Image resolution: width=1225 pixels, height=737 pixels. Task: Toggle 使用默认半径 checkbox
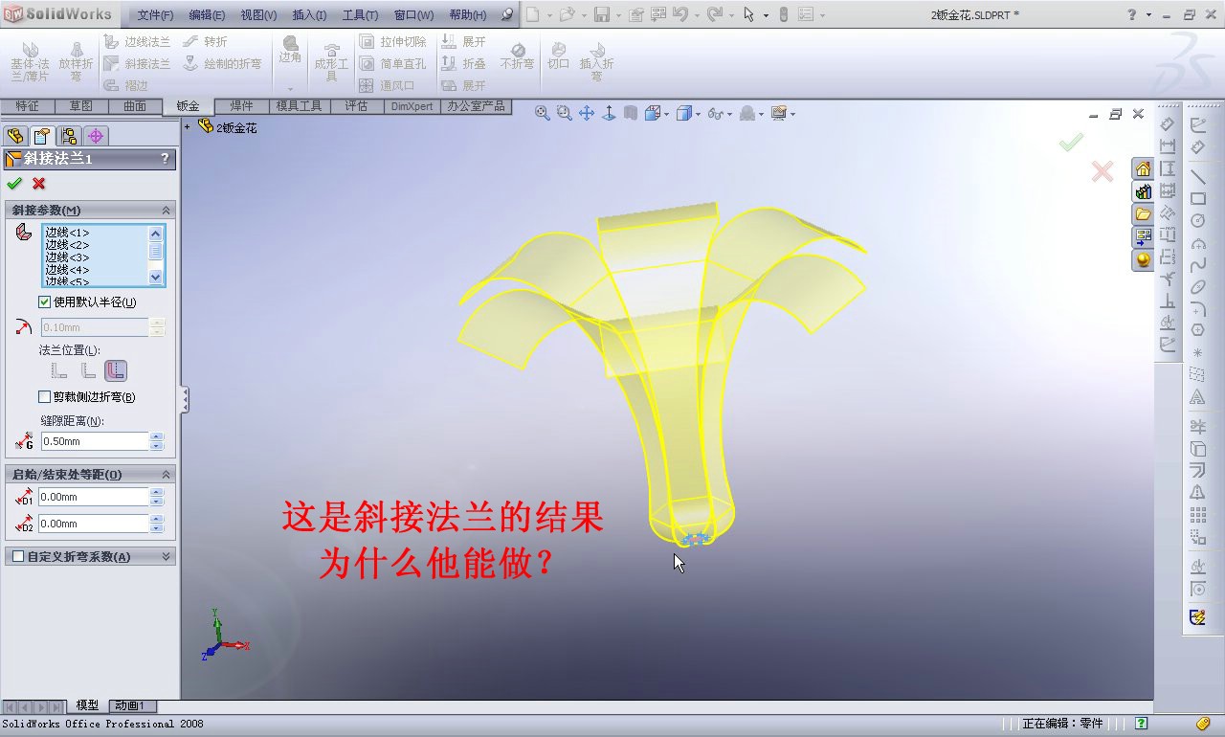(44, 301)
